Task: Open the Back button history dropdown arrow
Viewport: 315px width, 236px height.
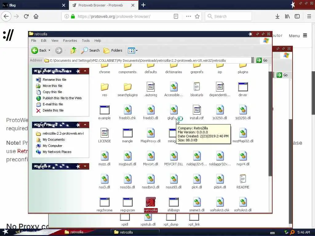Action: pyautogui.click(x=50, y=50)
